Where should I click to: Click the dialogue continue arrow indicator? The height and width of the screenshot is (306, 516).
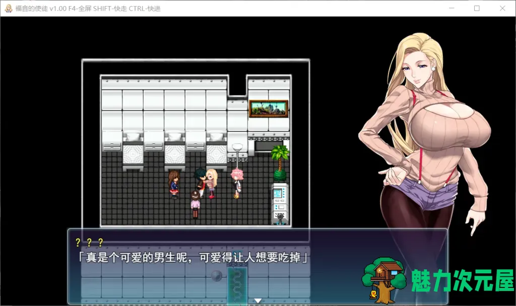257,300
